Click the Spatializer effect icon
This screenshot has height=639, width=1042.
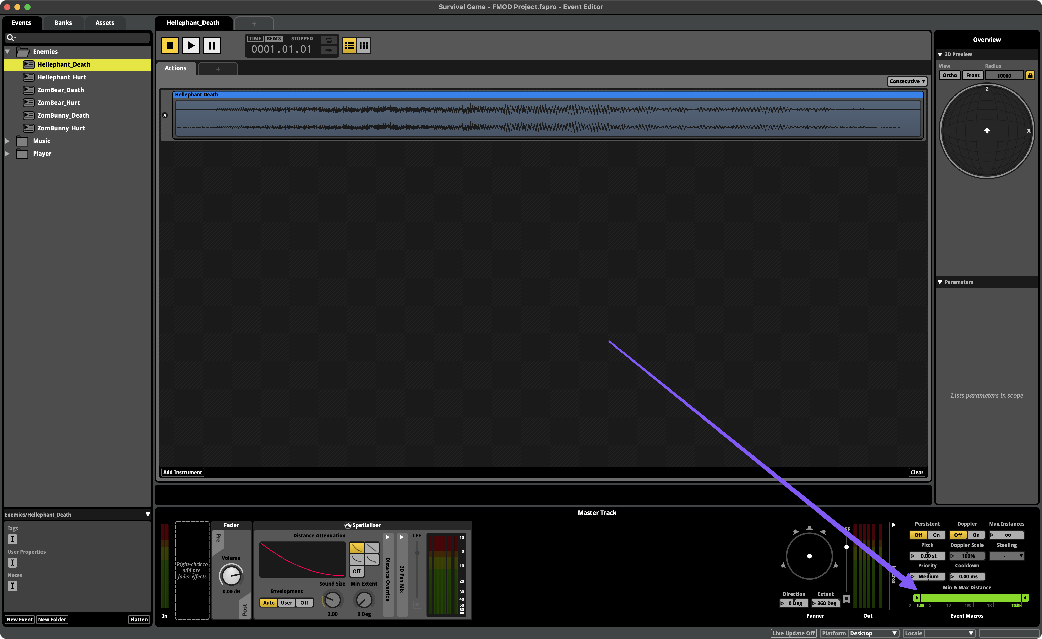tap(348, 525)
